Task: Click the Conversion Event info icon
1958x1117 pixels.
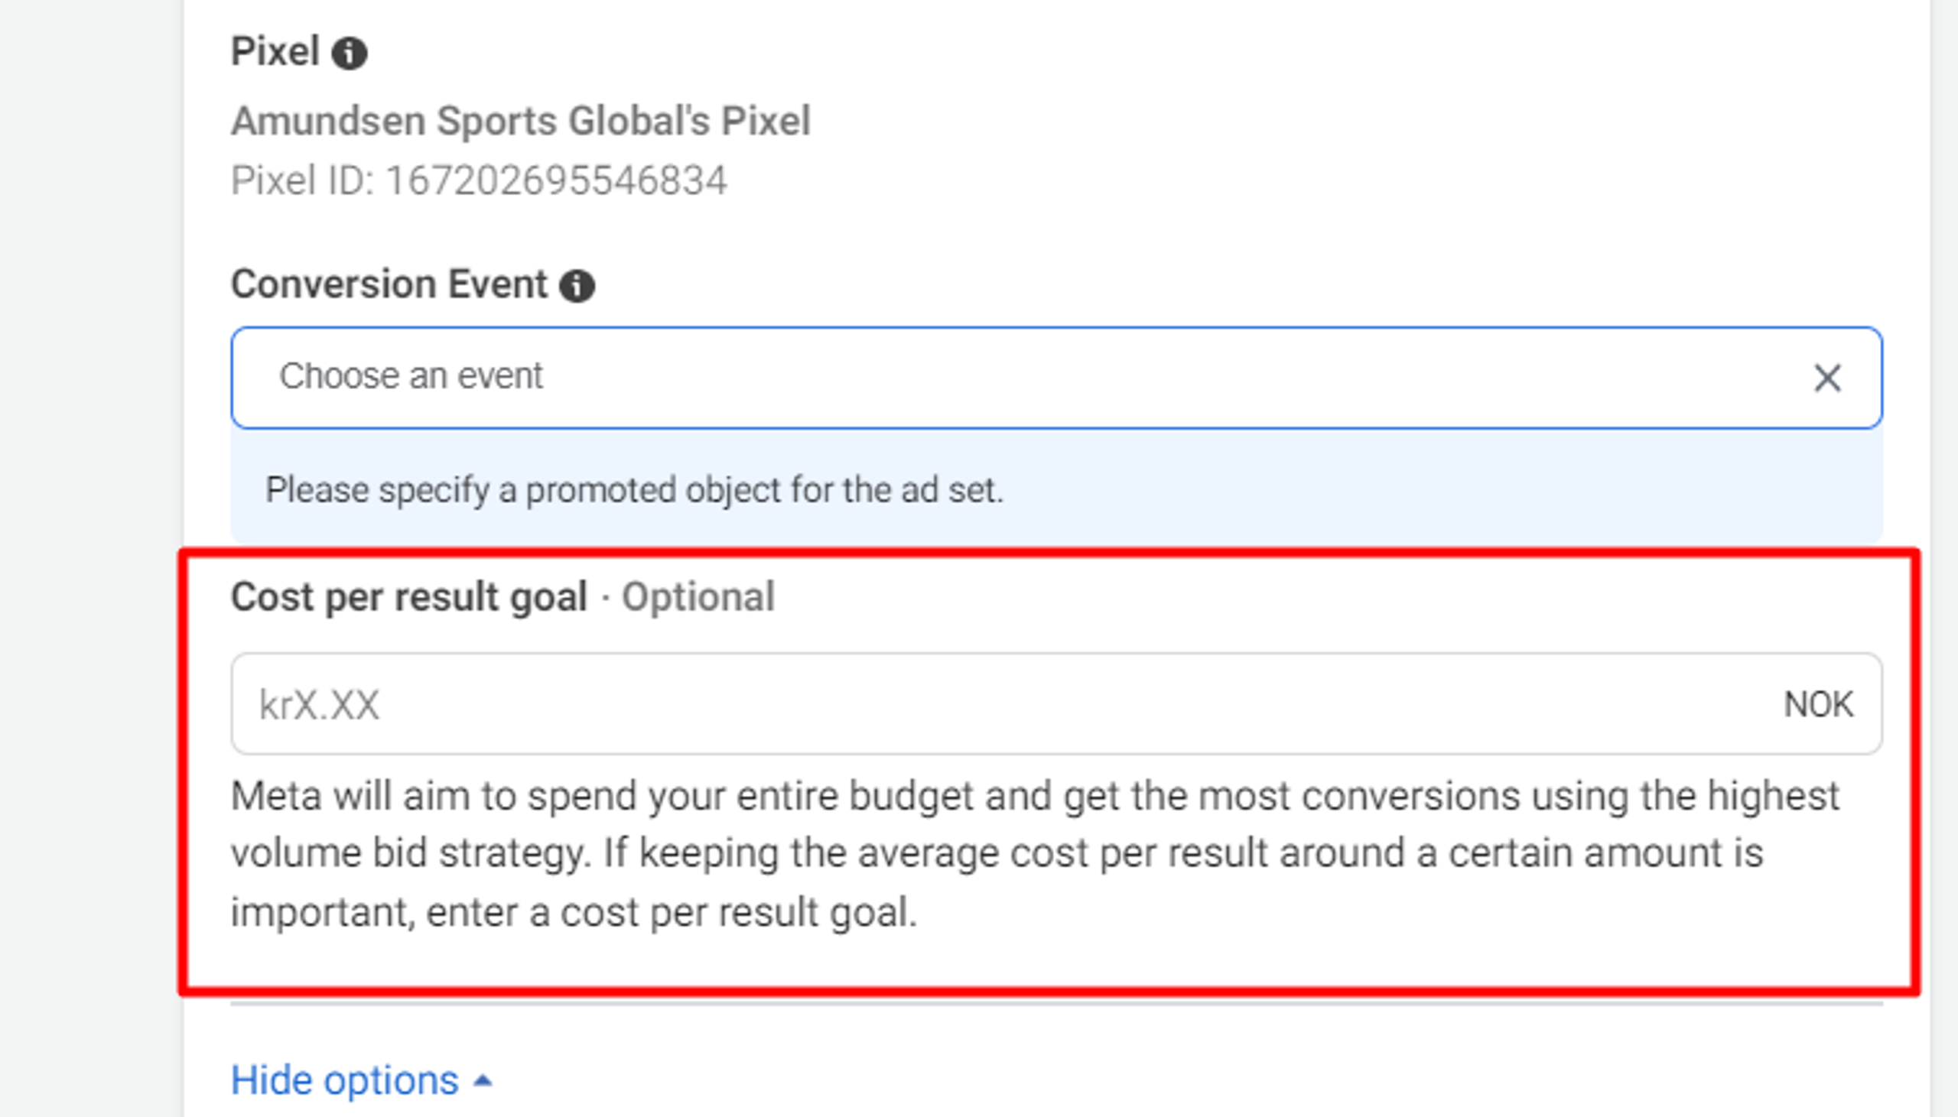Action: (x=577, y=286)
